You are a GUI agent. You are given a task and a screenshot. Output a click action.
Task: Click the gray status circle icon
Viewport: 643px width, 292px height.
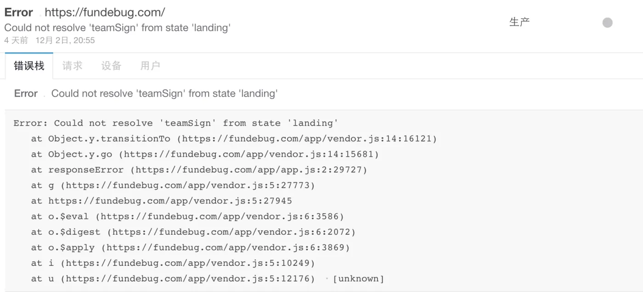(x=607, y=22)
